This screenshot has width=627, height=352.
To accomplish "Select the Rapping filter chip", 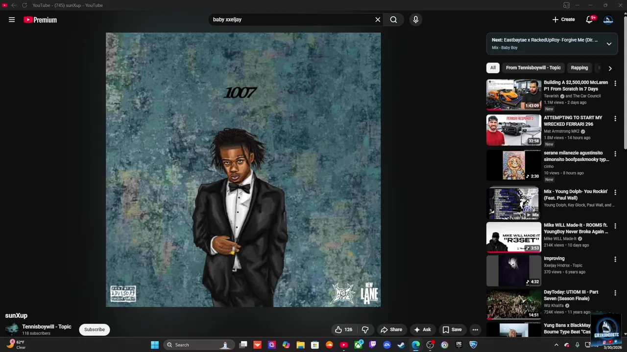I will 579,68.
